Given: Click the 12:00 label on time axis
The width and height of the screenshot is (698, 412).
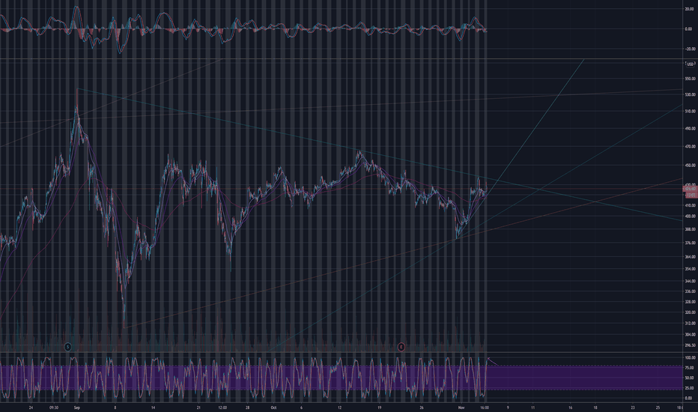Looking at the screenshot, I should [x=222, y=408].
